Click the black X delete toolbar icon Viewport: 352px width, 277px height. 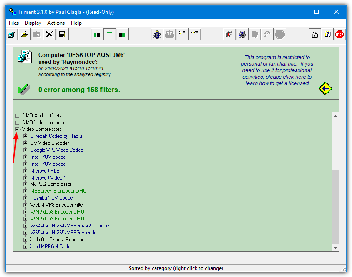(50, 34)
